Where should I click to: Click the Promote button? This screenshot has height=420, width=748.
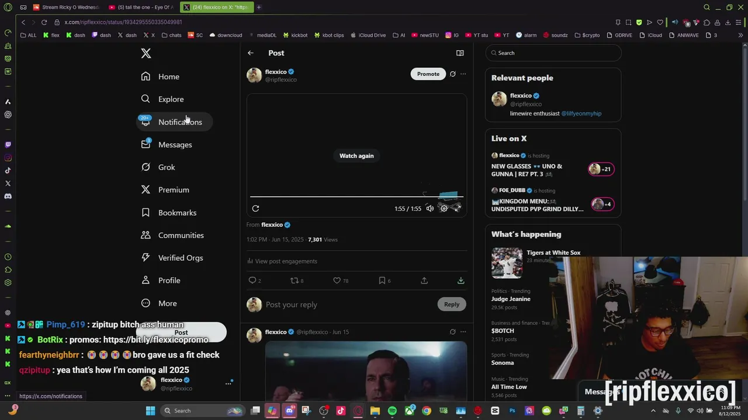click(x=428, y=74)
